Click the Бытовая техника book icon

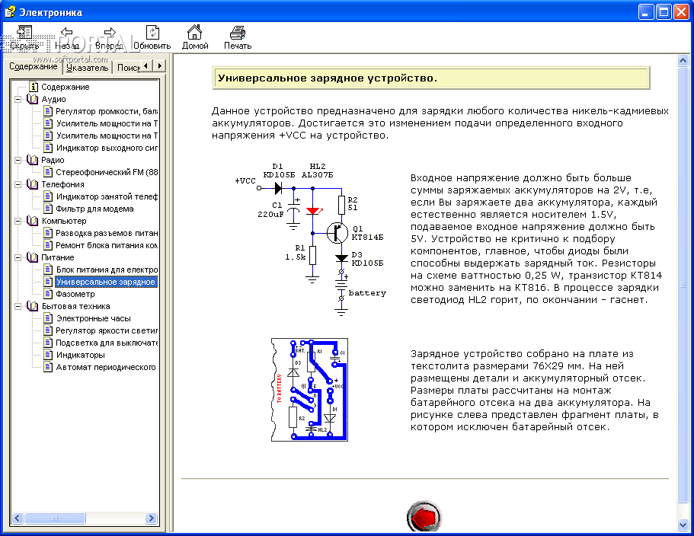click(32, 306)
